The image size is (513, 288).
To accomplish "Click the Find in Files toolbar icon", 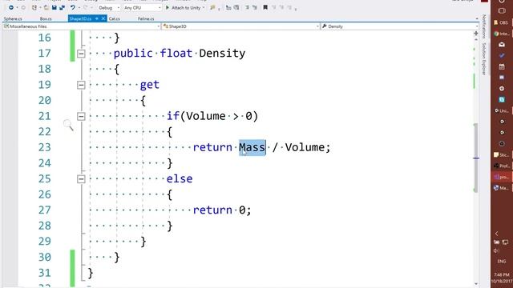I will point(213,7).
